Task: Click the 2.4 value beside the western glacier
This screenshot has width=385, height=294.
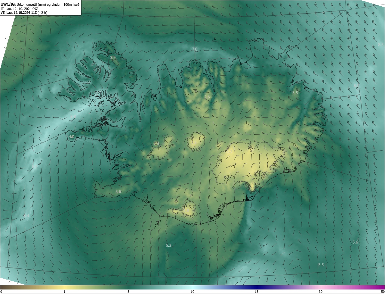Action: pos(156,144)
